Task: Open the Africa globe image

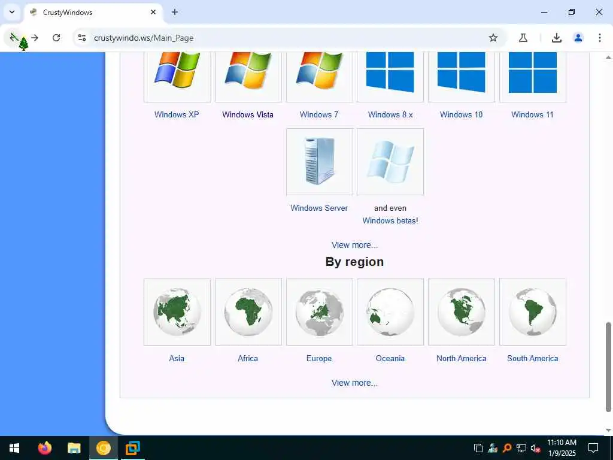Action: pyautogui.click(x=248, y=312)
